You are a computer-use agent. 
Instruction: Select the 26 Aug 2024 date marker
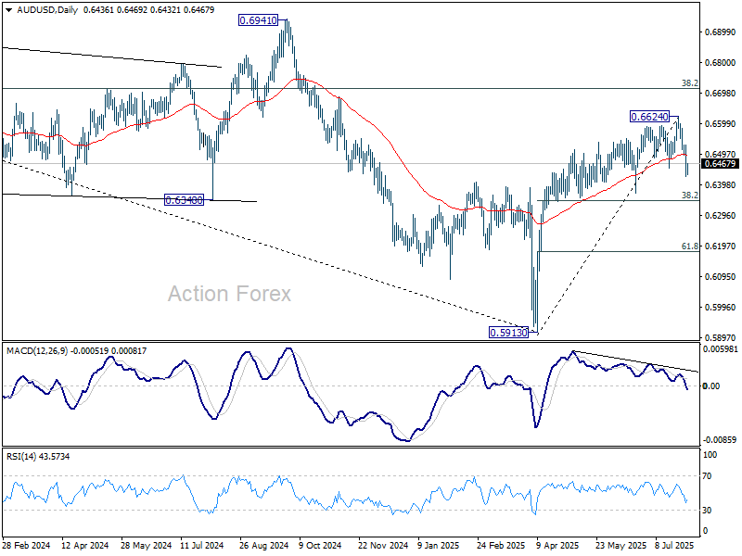pyautogui.click(x=264, y=545)
